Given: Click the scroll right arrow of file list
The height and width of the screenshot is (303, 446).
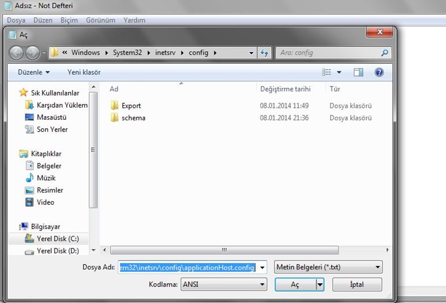Looking at the screenshot, I should (x=388, y=250).
